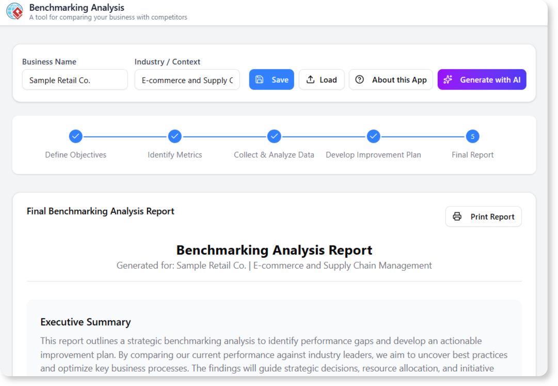Click the sparkle icon in Generate with AI
Viewport: 558px width, 386px height.
click(448, 80)
